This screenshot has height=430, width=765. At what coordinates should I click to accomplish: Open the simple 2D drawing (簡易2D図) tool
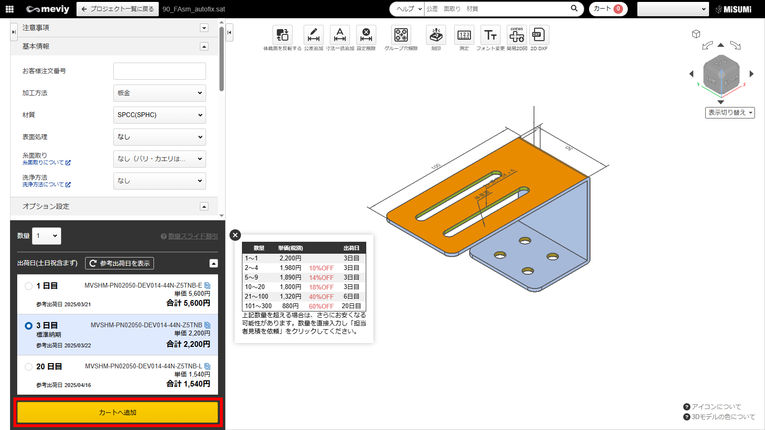(517, 35)
